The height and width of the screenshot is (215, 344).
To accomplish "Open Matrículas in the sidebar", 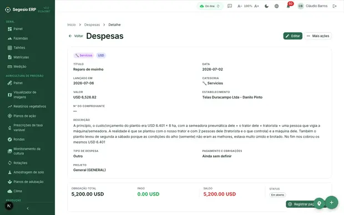I will (27, 57).
